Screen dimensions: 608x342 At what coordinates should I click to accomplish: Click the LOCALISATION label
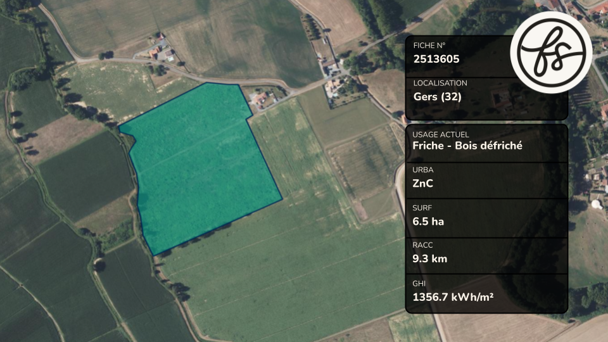(x=440, y=83)
